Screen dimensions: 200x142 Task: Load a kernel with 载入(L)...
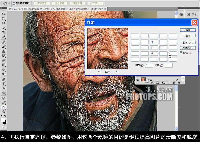[x=188, y=42]
